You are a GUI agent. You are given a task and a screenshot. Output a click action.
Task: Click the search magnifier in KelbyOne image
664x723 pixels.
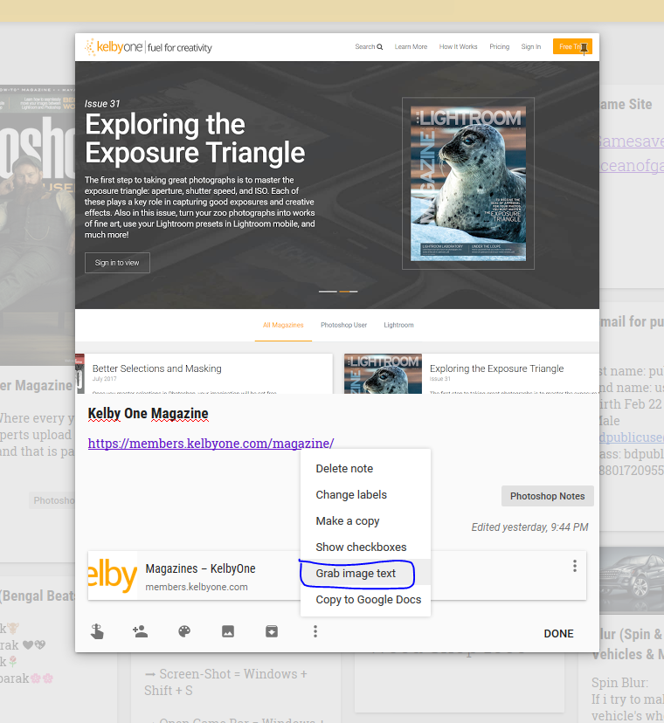click(380, 47)
